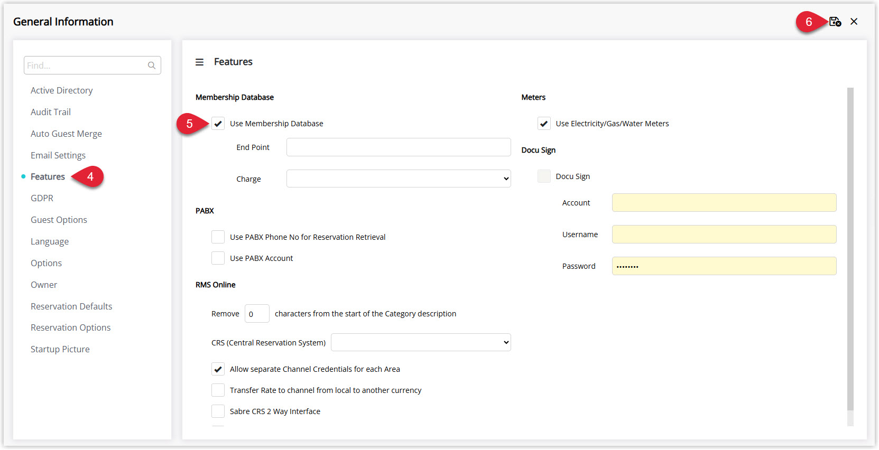Open the Reservation Options section

pyautogui.click(x=71, y=327)
